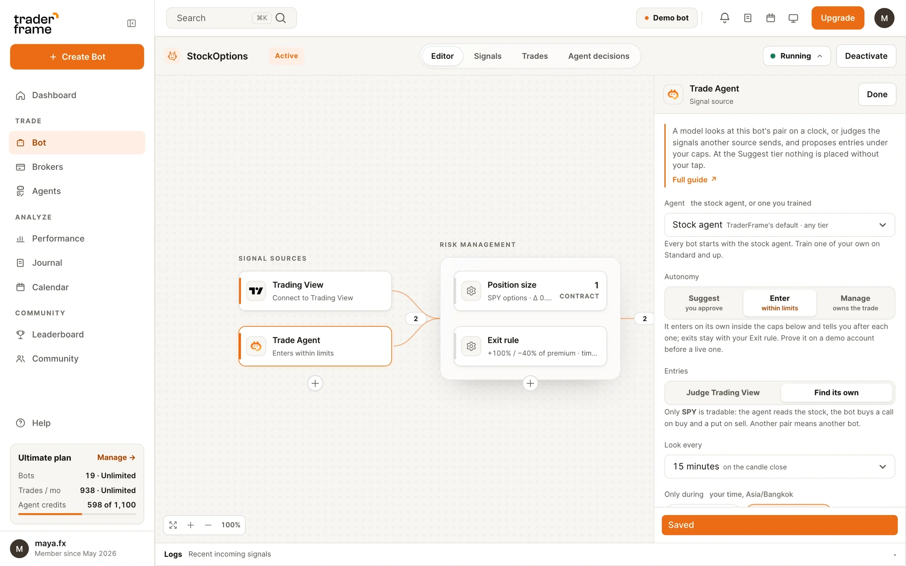This screenshot has width=906, height=566.
Task: Click the Trading View logo icon on node
Action: point(256,291)
